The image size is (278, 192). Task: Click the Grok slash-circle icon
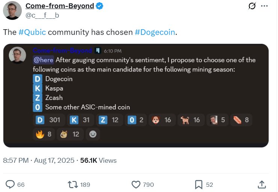click(x=252, y=6)
